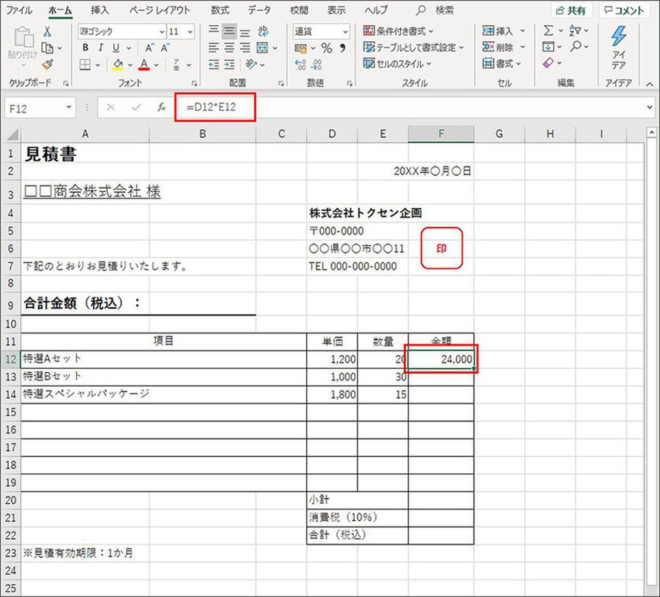Click the insert function fx icon
This screenshot has width=660, height=597.
(x=161, y=107)
